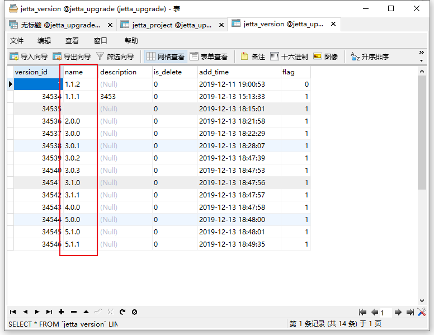Open the Import Wizard (导入向导)
The image size is (434, 335).
point(28,56)
